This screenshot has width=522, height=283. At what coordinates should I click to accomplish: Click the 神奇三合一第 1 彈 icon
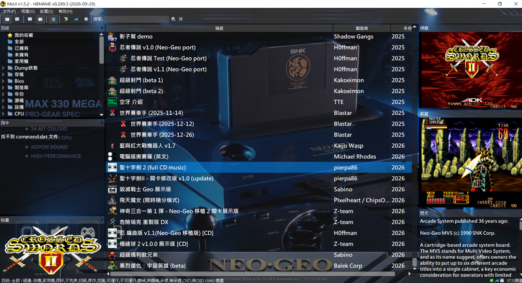tap(112, 211)
